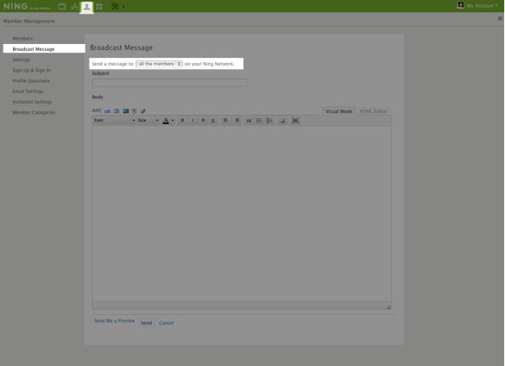
Task: Apply underline formatting
Action: tap(213, 120)
